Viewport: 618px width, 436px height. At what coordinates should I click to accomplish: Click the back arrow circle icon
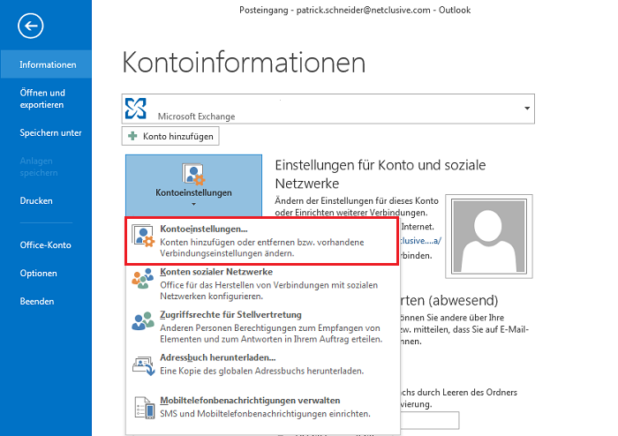click(x=30, y=26)
